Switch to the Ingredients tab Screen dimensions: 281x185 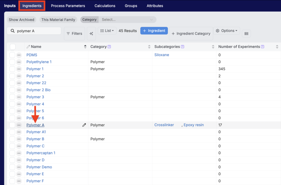[x=32, y=6]
